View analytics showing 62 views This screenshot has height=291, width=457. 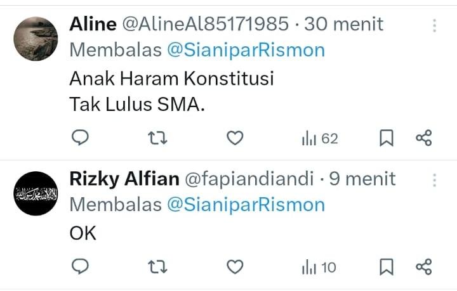click(320, 138)
